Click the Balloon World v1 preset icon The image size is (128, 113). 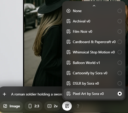68,63
